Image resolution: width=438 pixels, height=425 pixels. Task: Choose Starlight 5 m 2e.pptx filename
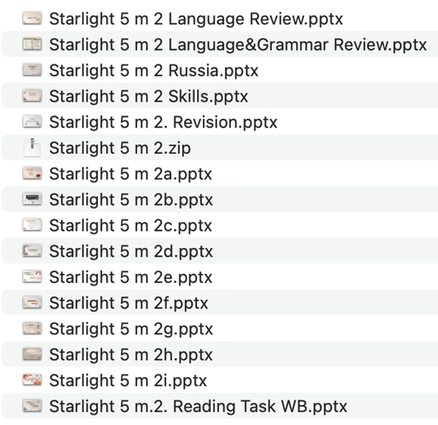click(131, 277)
